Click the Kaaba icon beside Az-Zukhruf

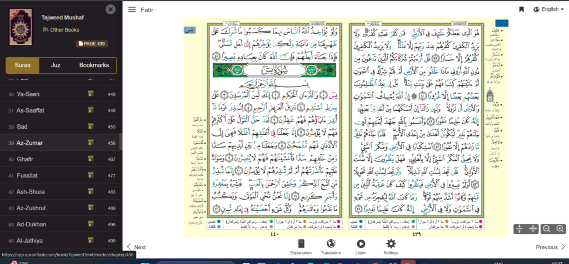(x=91, y=208)
